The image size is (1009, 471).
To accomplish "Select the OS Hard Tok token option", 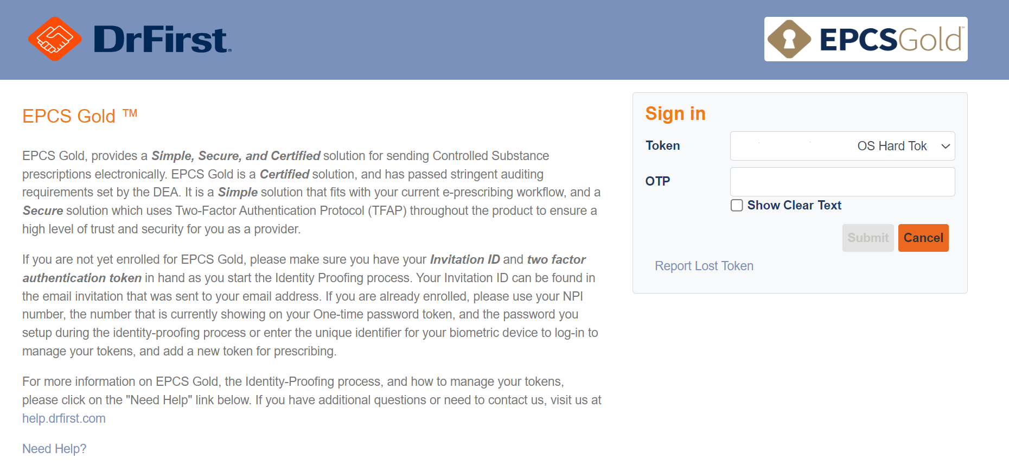I will pyautogui.click(x=892, y=146).
